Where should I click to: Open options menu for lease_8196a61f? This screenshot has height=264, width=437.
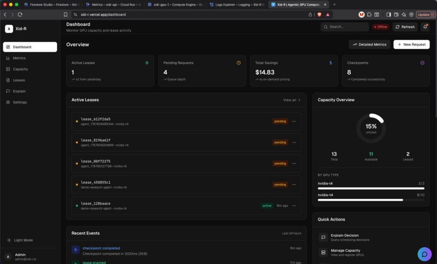tap(294, 143)
